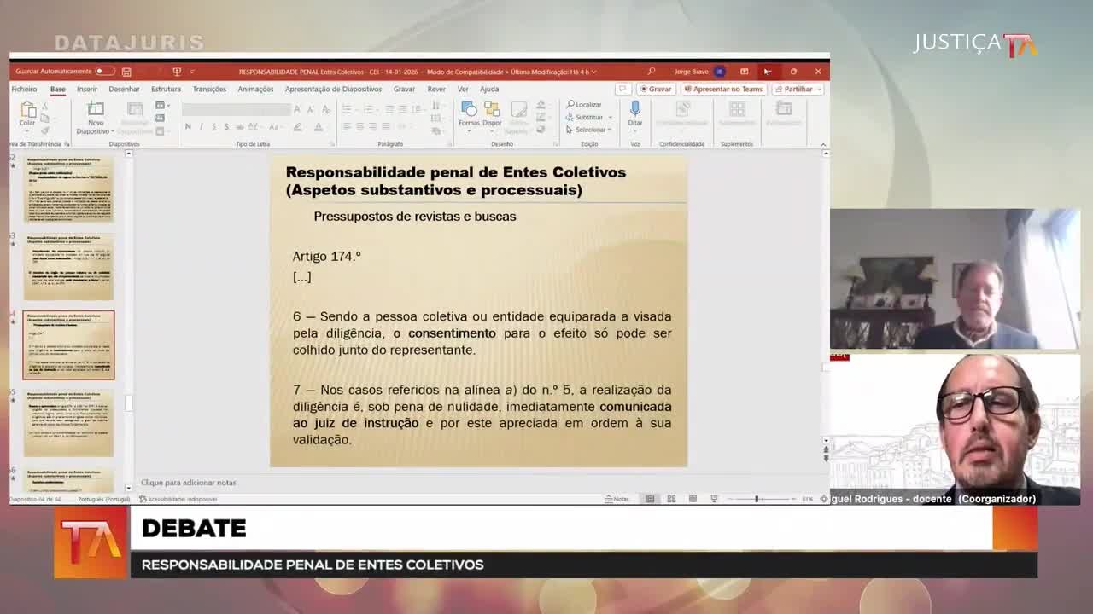Switch to the Inserir ribbon tab

pyautogui.click(x=88, y=88)
